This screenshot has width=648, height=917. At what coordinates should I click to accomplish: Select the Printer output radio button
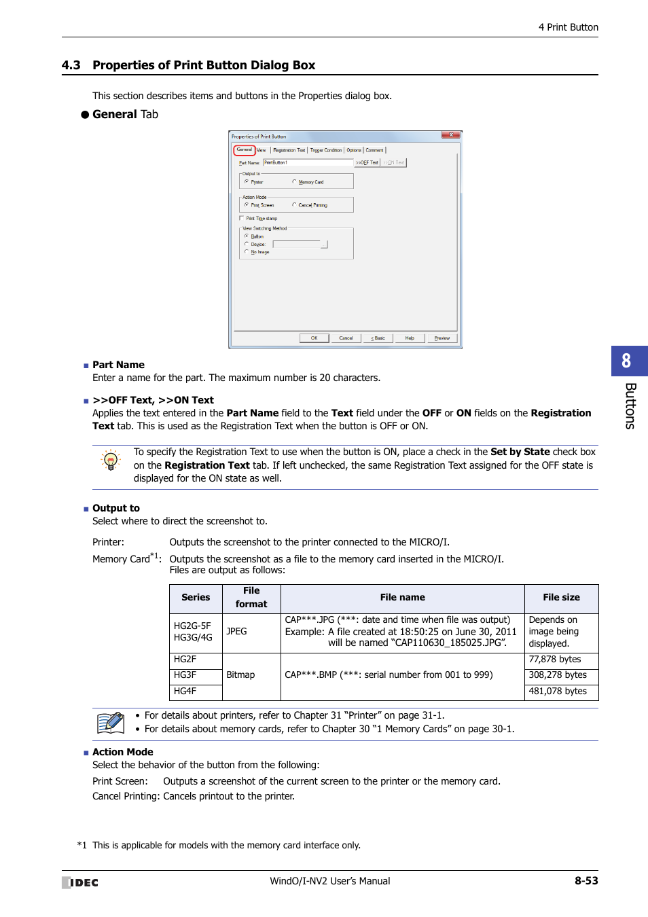[247, 182]
